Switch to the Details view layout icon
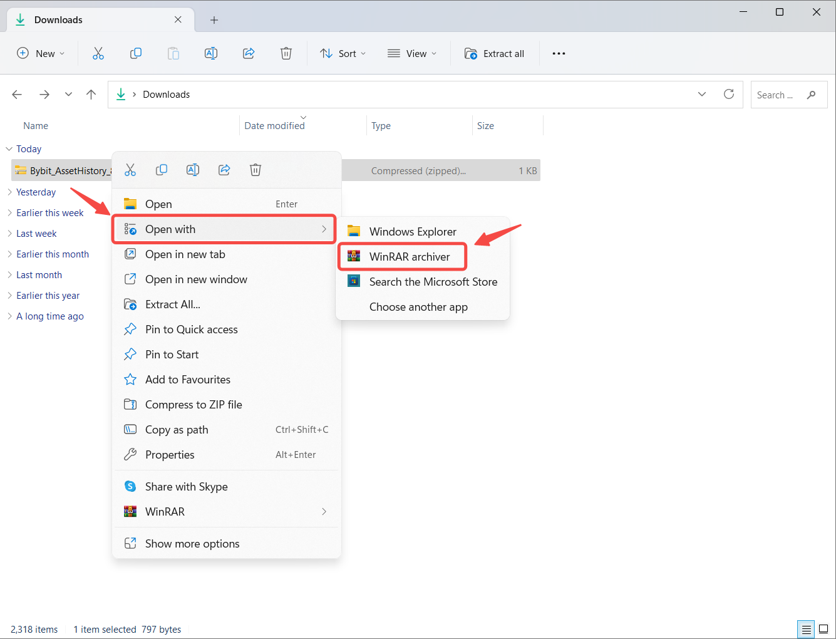This screenshot has width=836, height=639. [x=806, y=629]
